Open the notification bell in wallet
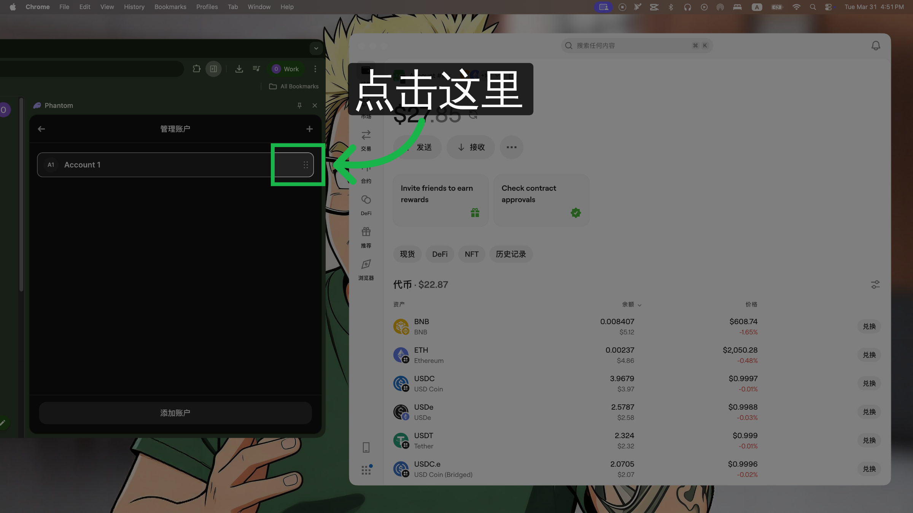The image size is (913, 513). [x=876, y=46]
